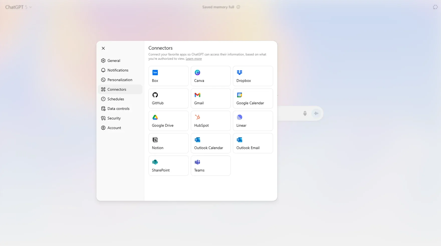The image size is (441, 246).
Task: Open the Notifications settings section
Action: coord(120,70)
